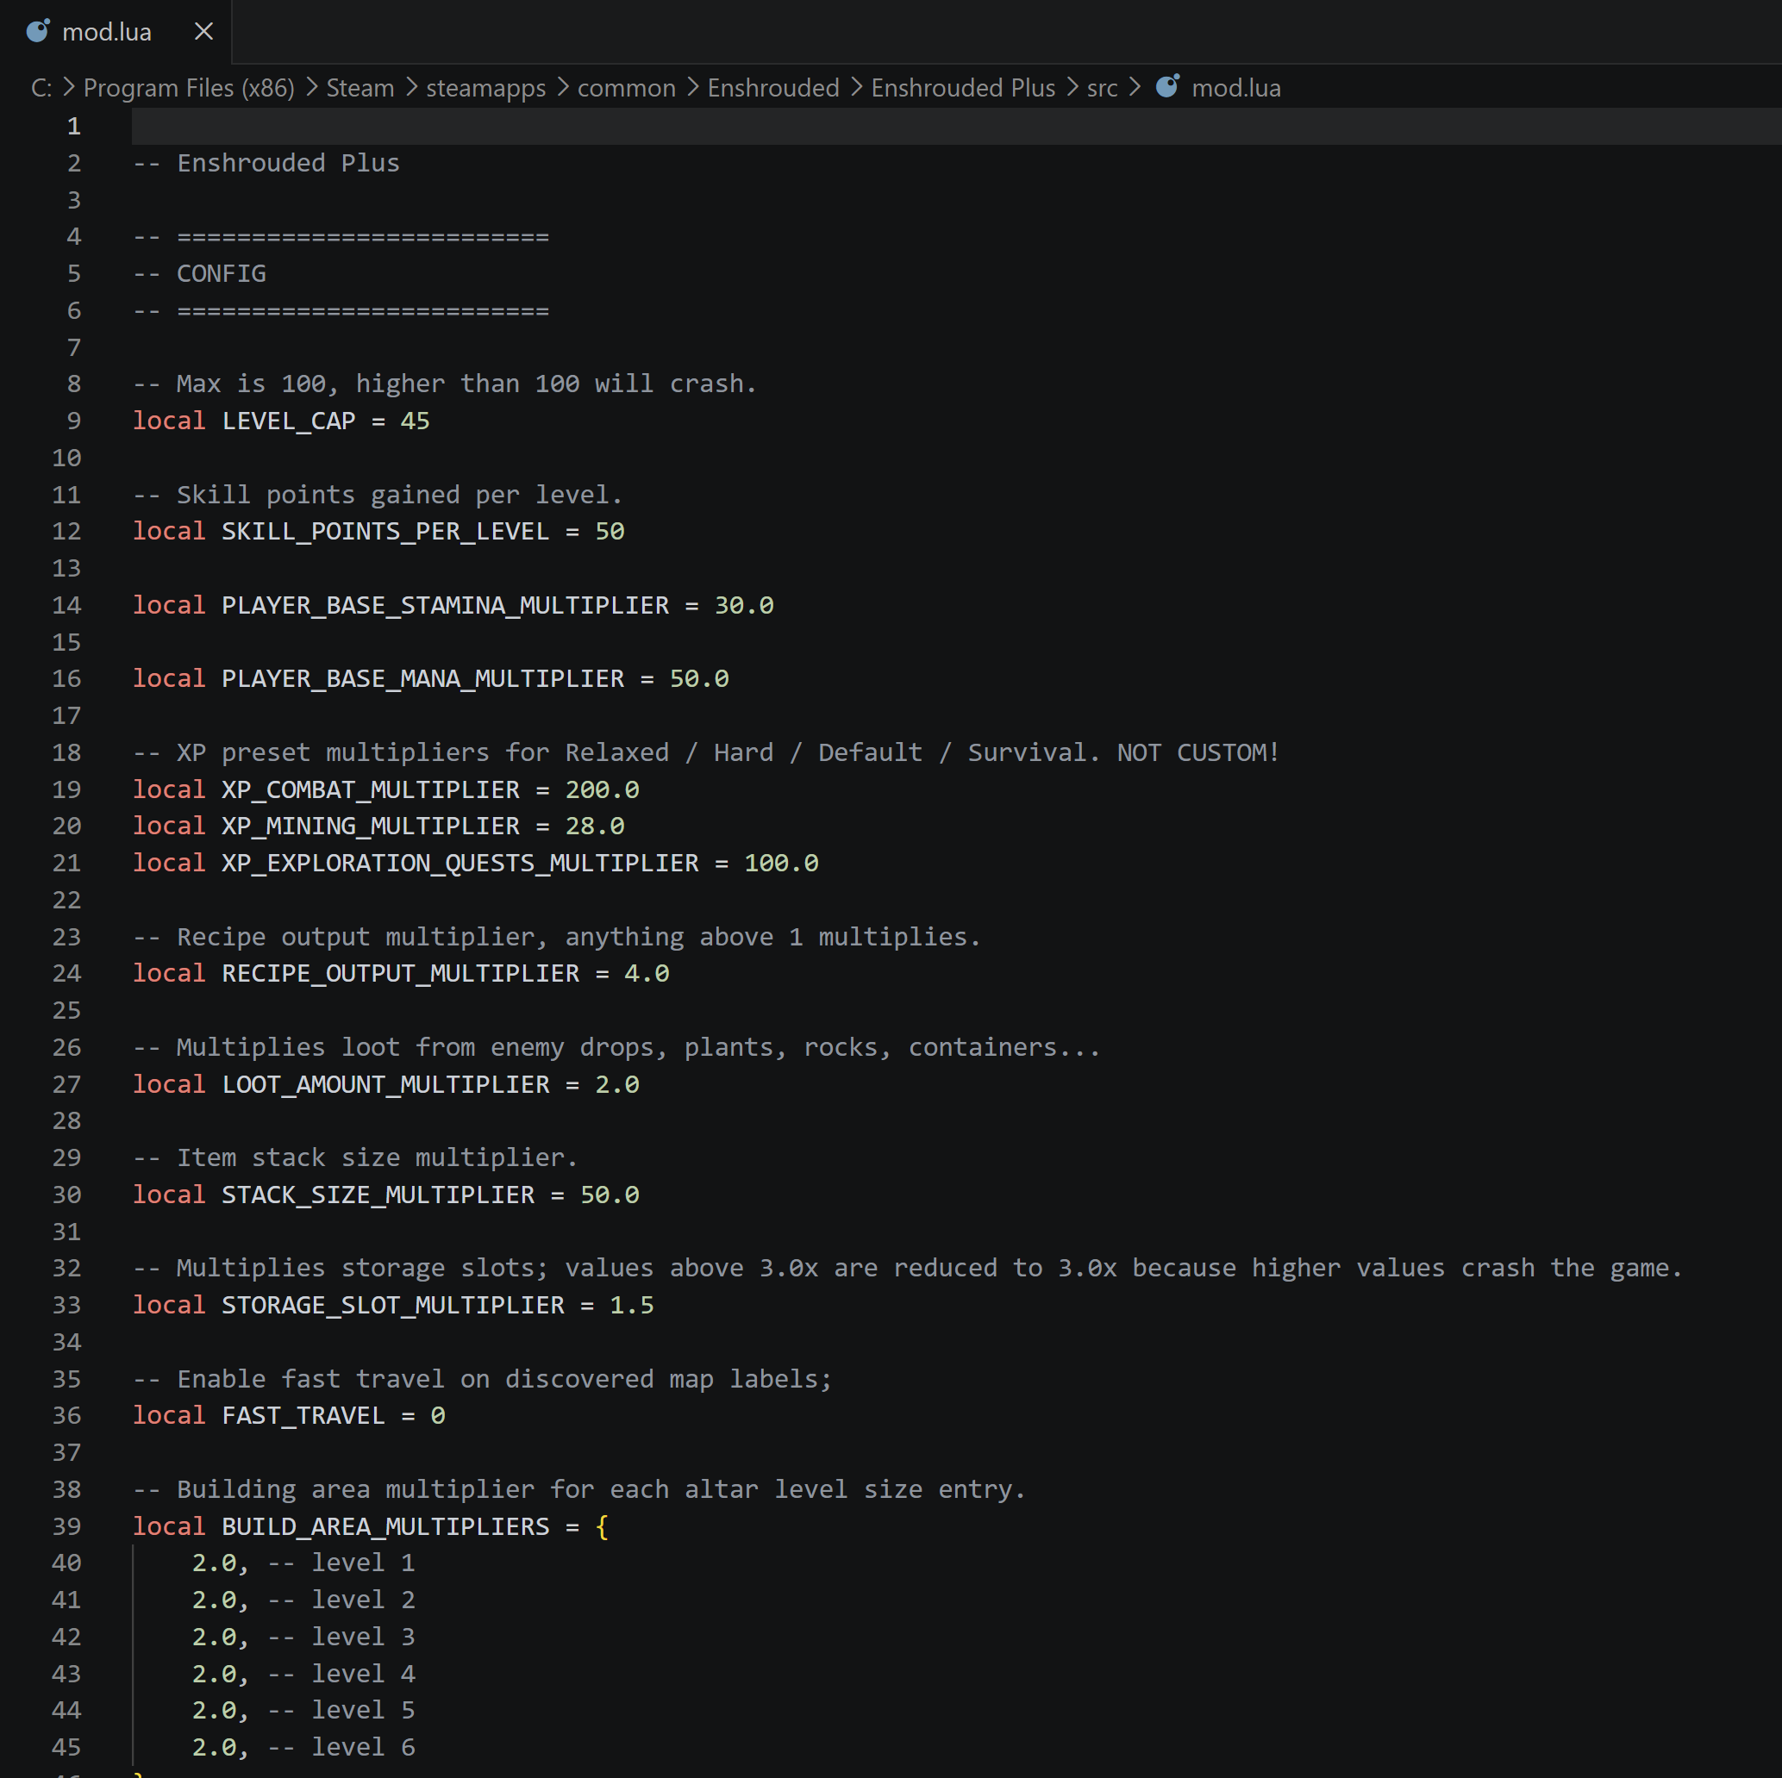Open the steamapps breadcrumb folder
Image resolution: width=1782 pixels, height=1778 pixels.
click(x=486, y=88)
